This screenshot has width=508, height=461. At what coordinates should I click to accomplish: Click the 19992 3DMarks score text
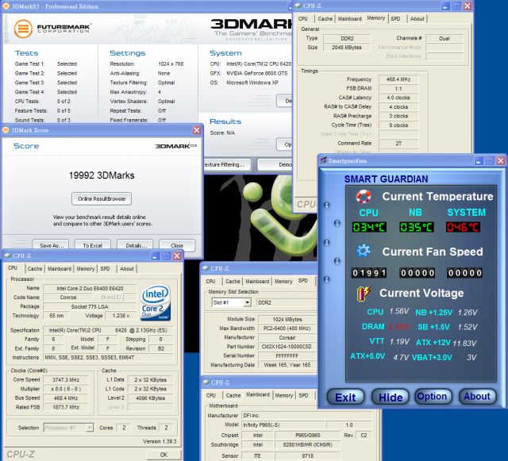[x=102, y=175]
